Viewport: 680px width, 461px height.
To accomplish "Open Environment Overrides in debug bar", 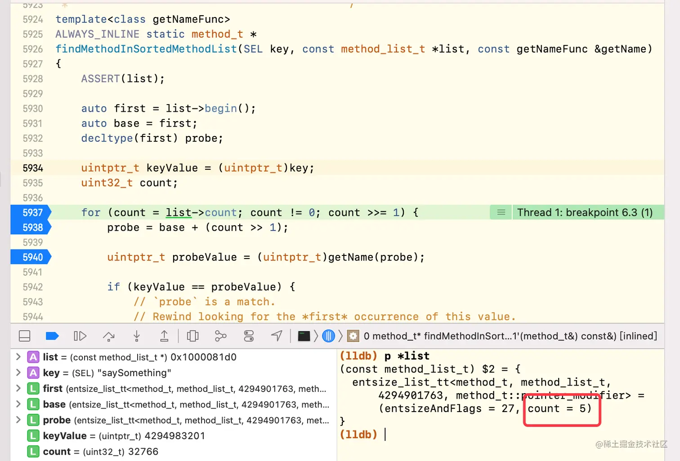I will [249, 336].
